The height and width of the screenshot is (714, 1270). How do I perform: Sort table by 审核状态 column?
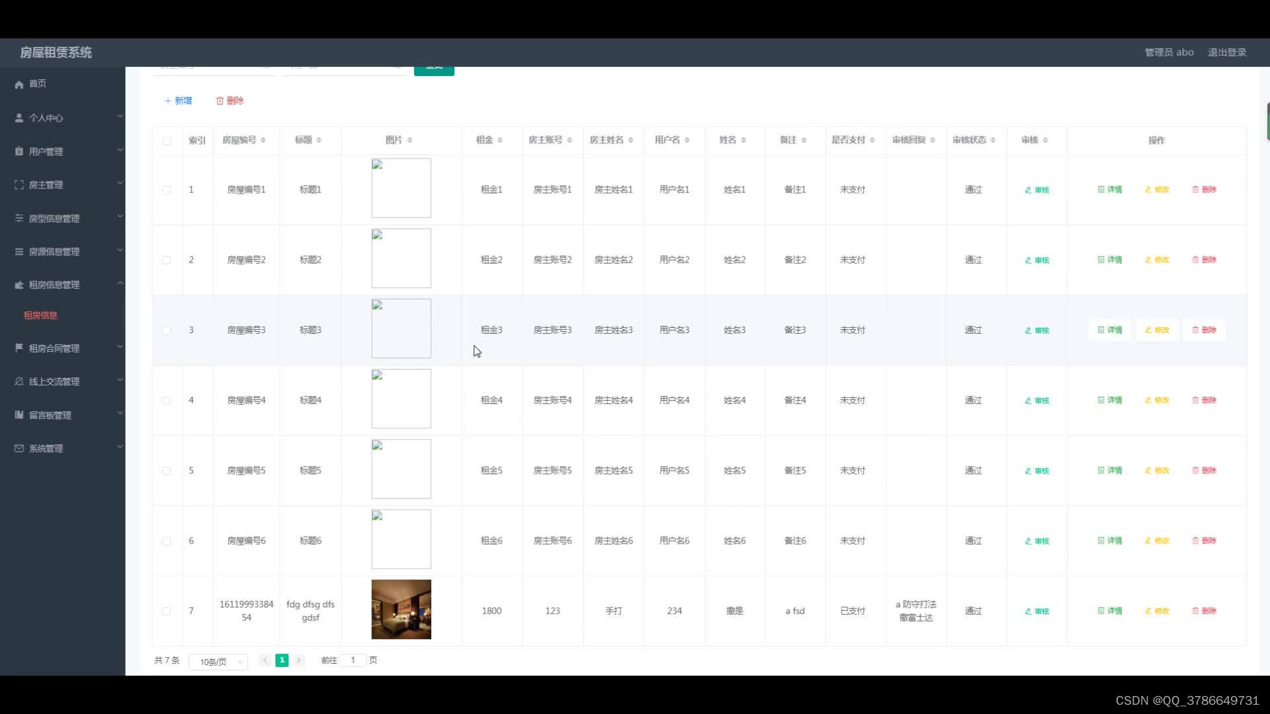click(x=993, y=140)
